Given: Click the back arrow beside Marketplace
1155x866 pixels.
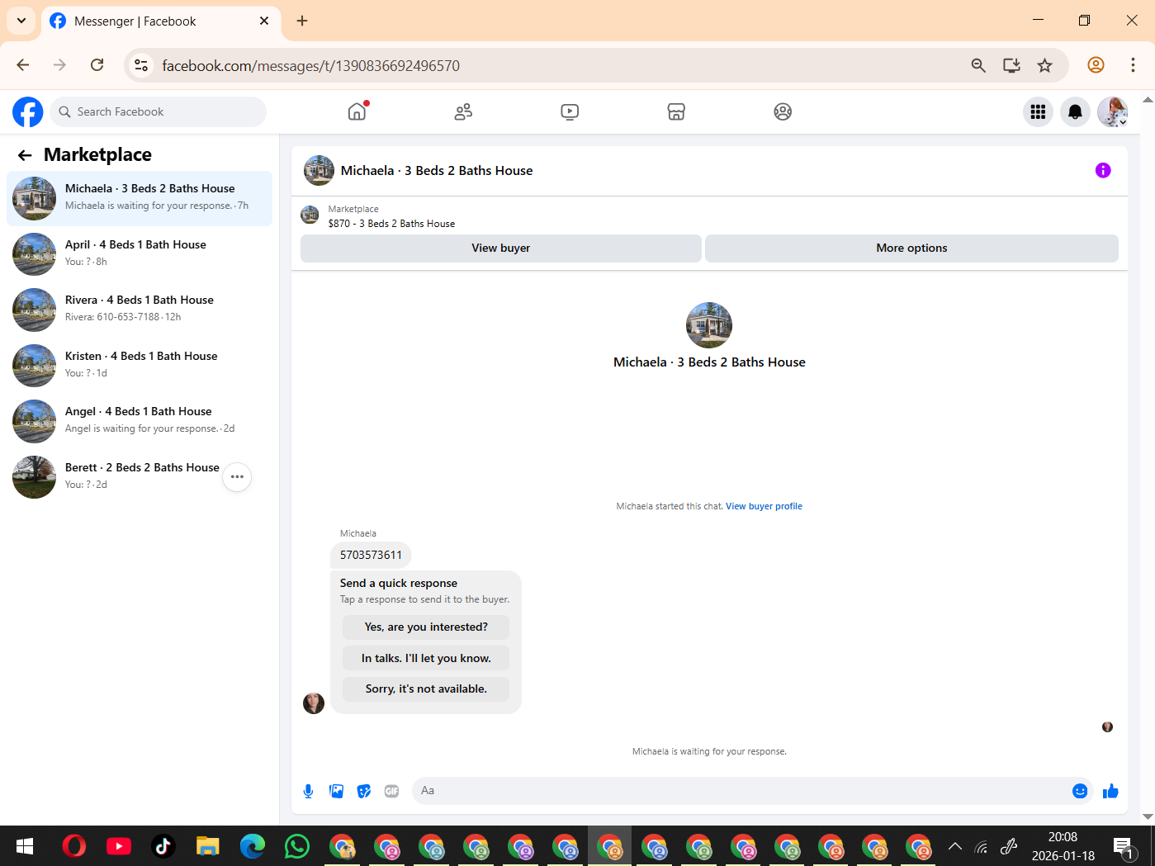Looking at the screenshot, I should 25,155.
